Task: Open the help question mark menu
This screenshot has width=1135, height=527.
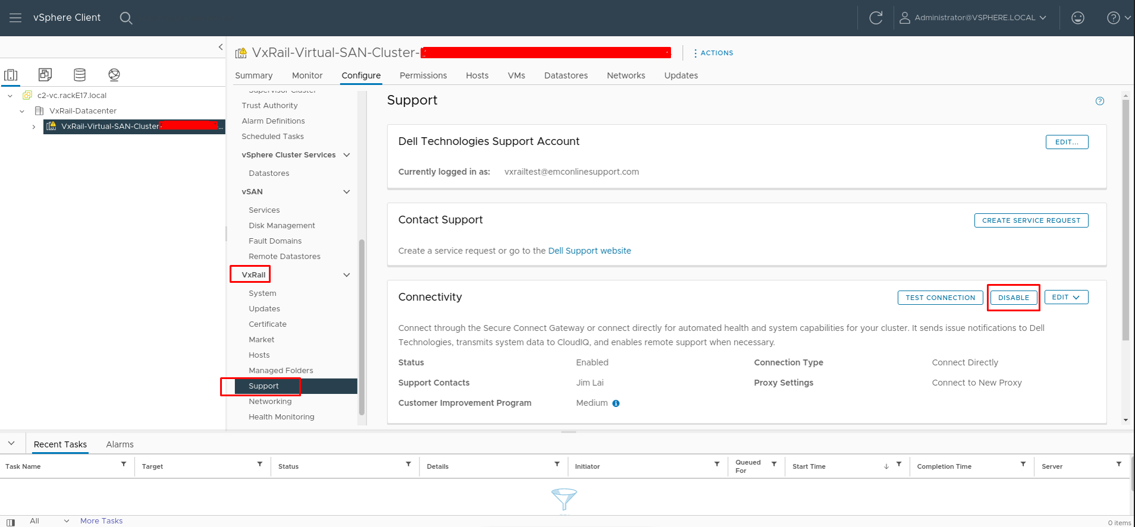Action: click(x=1118, y=18)
